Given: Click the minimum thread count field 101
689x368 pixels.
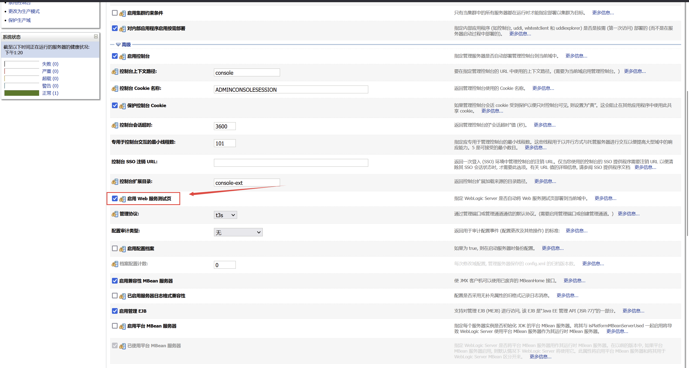Looking at the screenshot, I should (x=225, y=143).
